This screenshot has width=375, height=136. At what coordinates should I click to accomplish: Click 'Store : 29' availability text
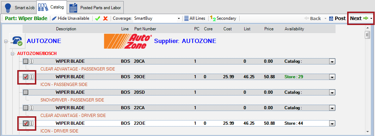pos(294,77)
